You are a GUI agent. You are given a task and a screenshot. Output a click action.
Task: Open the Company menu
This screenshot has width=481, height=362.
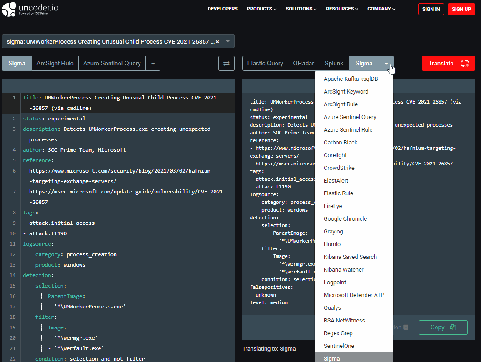(x=381, y=9)
